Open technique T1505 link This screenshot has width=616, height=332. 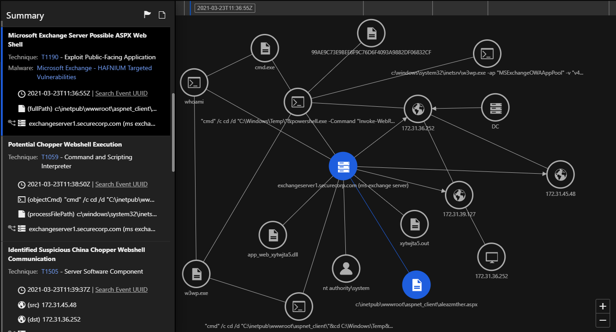[x=50, y=271]
